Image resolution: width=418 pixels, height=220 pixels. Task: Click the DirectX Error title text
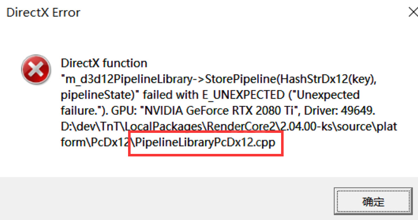click(43, 13)
